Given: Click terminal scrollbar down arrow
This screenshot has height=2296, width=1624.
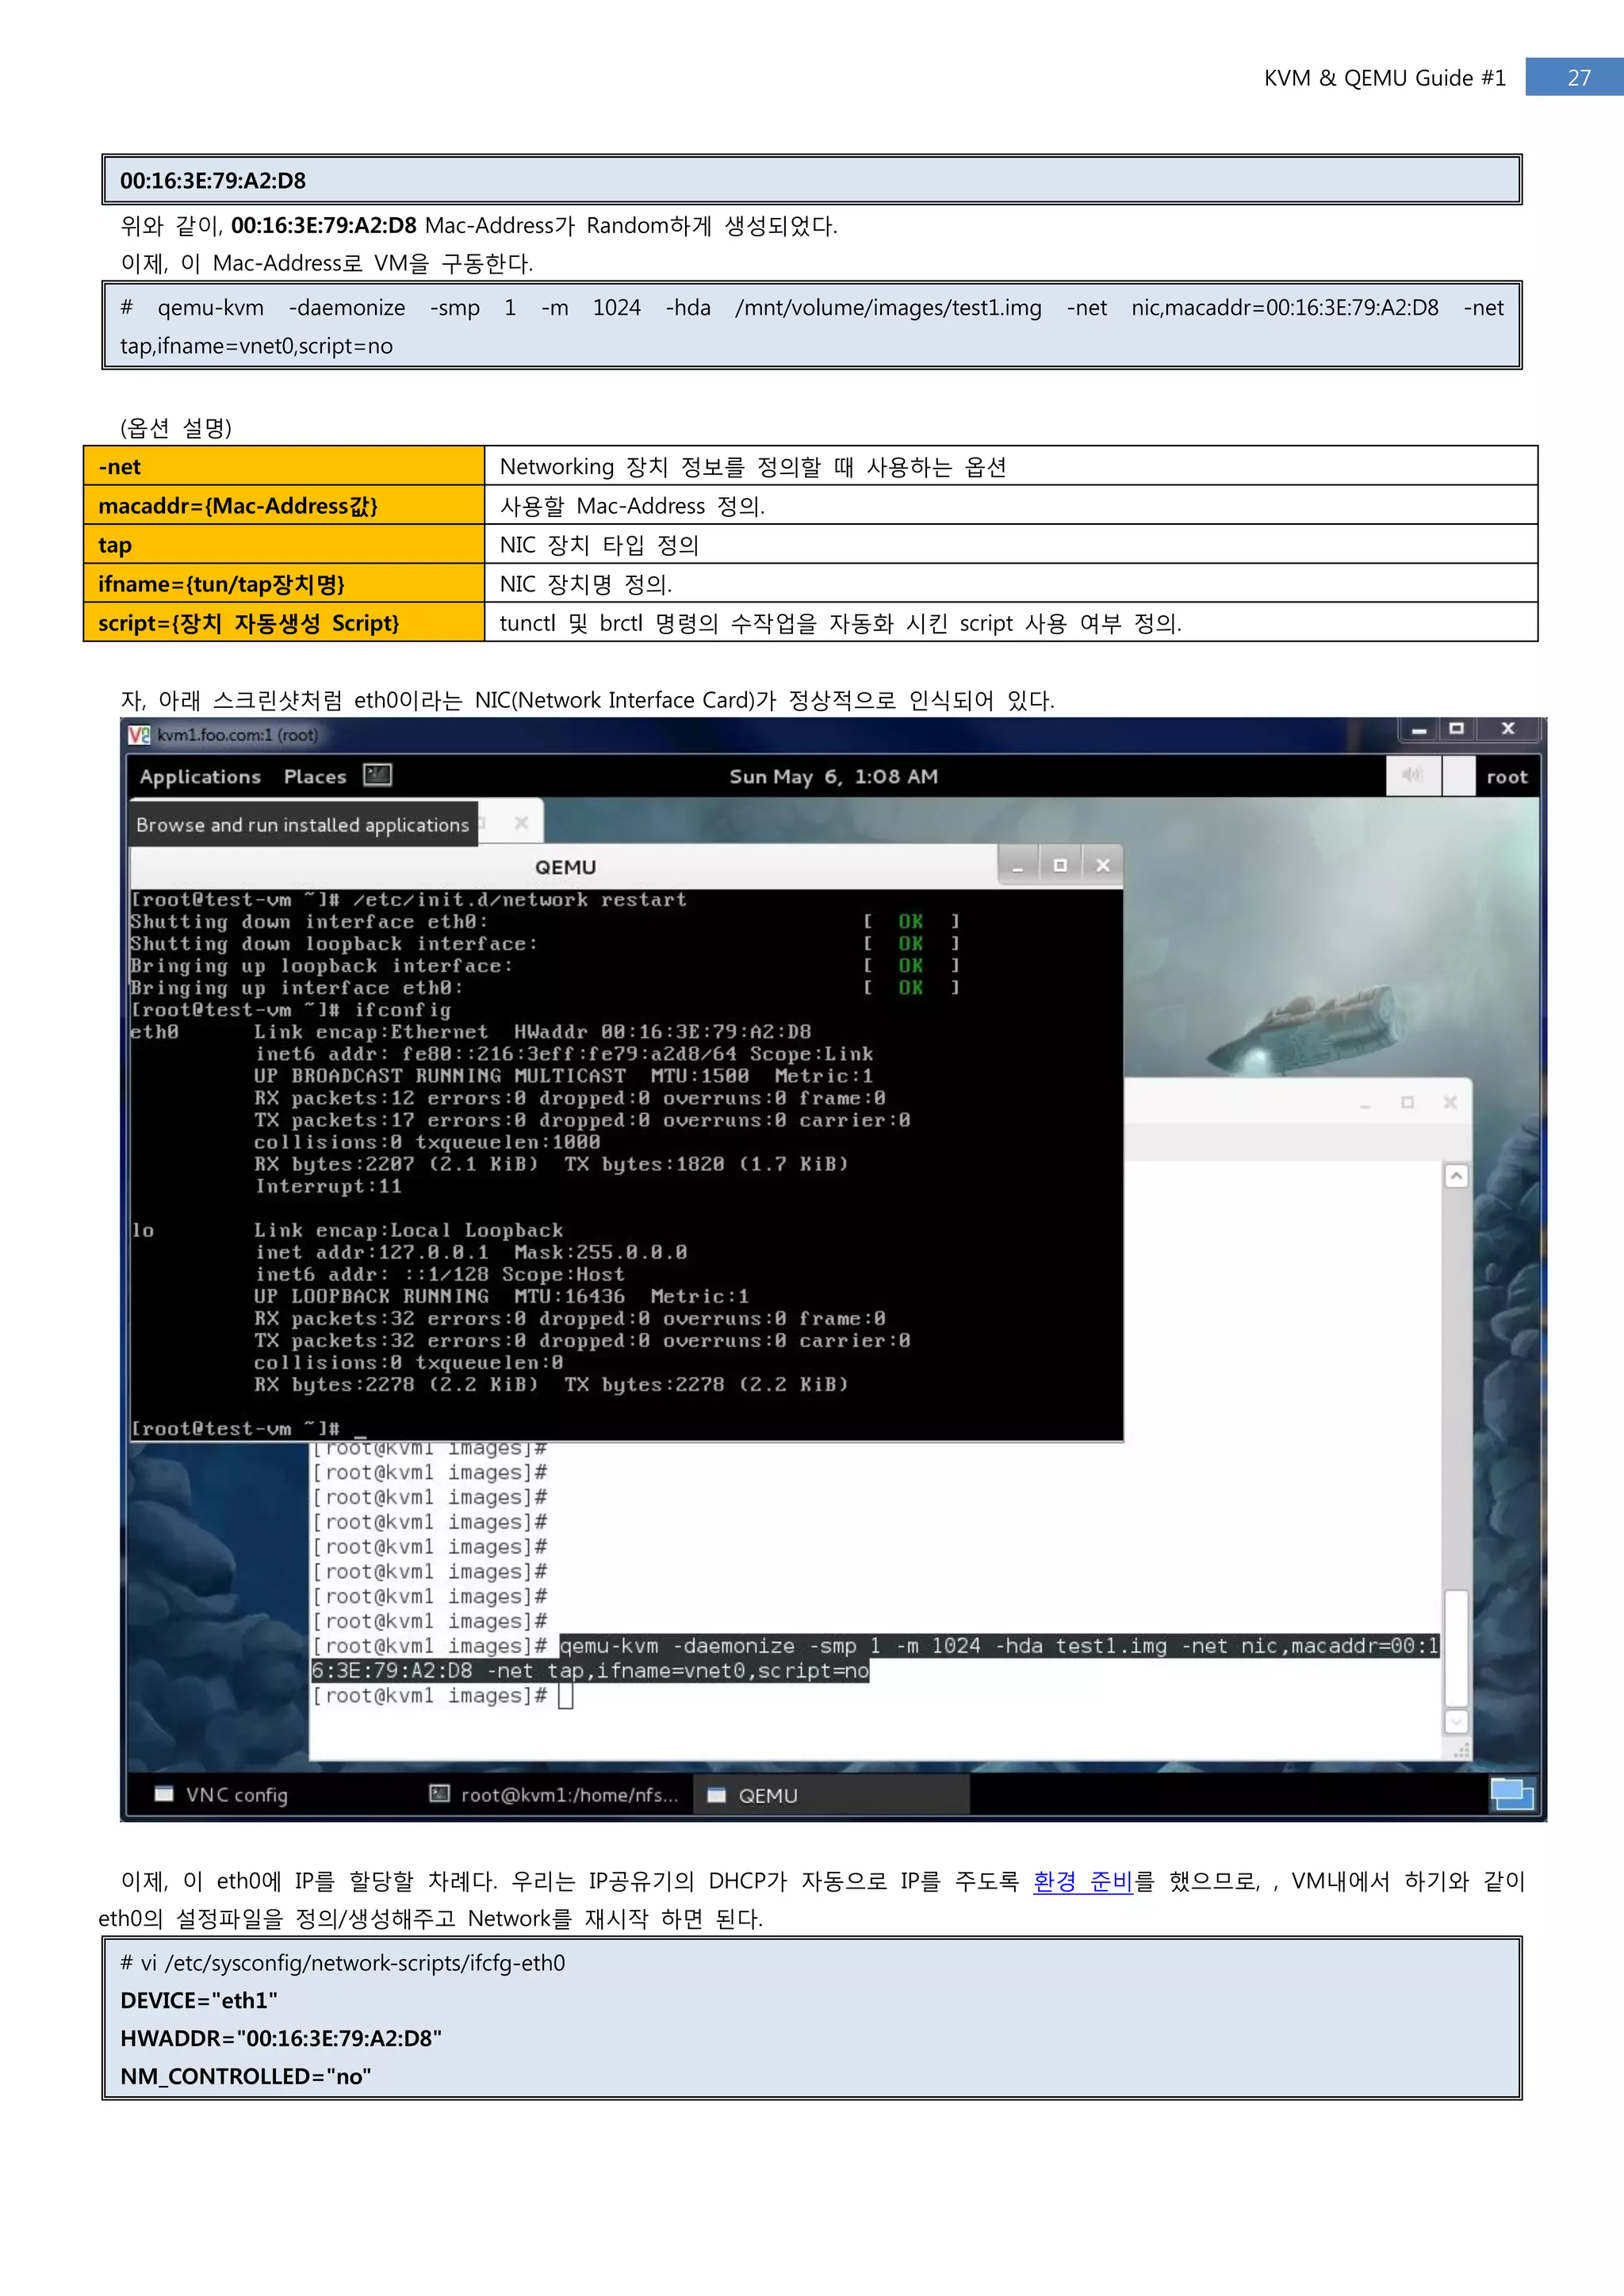Looking at the screenshot, I should pyautogui.click(x=1456, y=1721).
